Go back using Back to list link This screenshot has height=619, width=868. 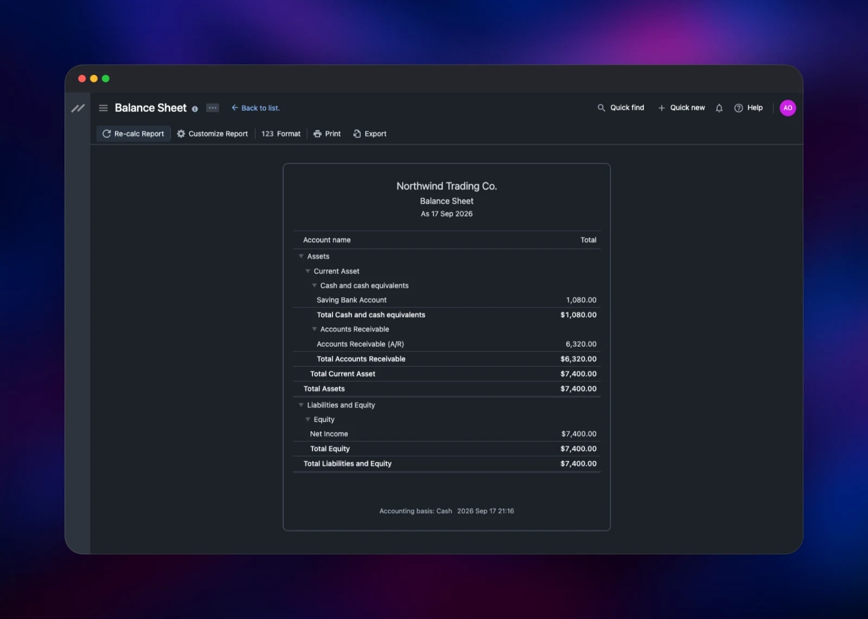click(256, 108)
